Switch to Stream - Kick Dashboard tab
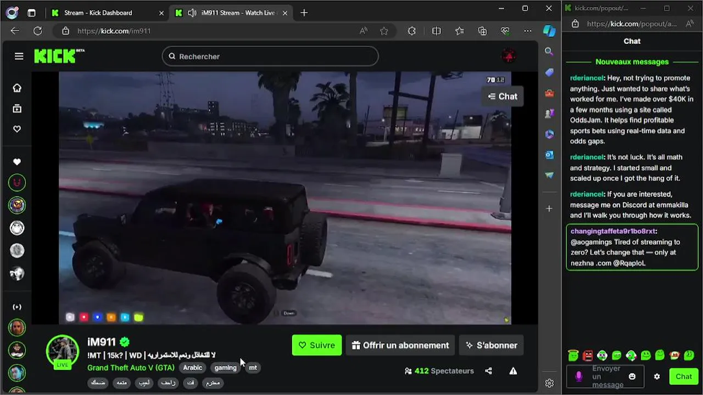The width and height of the screenshot is (703, 395). point(108,13)
